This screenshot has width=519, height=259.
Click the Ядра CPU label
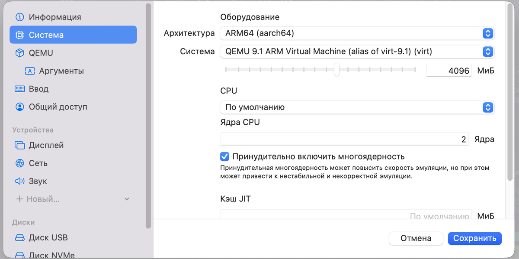(x=240, y=122)
